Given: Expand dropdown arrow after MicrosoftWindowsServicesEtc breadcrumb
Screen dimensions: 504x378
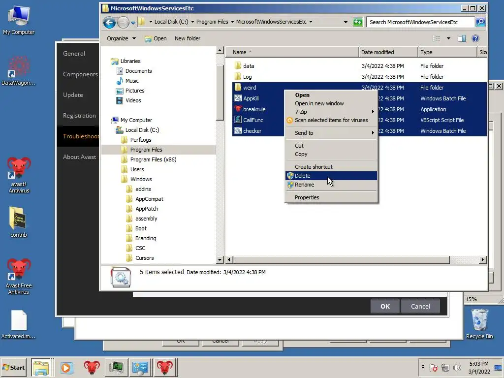Looking at the screenshot, I should coord(311,22).
